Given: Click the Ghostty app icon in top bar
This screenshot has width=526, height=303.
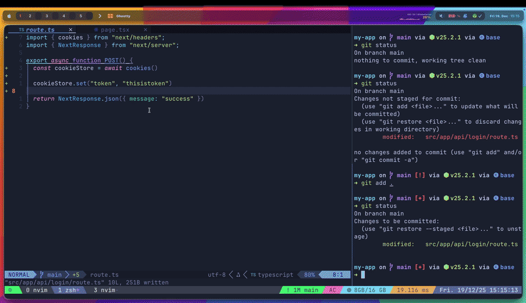Looking at the screenshot, I should point(110,16).
